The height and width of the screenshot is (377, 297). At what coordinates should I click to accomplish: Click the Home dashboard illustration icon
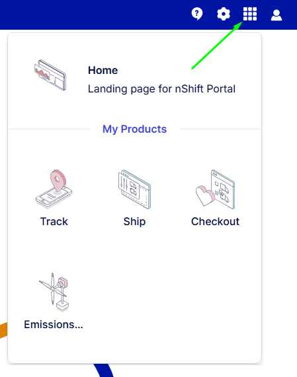[50, 75]
